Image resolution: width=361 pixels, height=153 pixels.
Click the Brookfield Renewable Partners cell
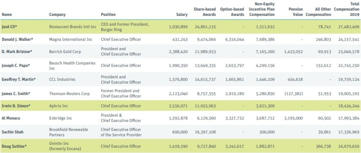(68, 132)
